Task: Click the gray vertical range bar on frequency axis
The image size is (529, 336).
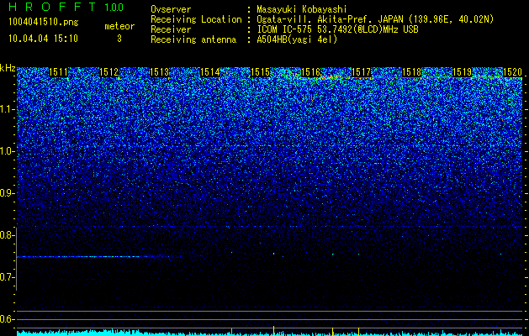Action: pos(16,259)
